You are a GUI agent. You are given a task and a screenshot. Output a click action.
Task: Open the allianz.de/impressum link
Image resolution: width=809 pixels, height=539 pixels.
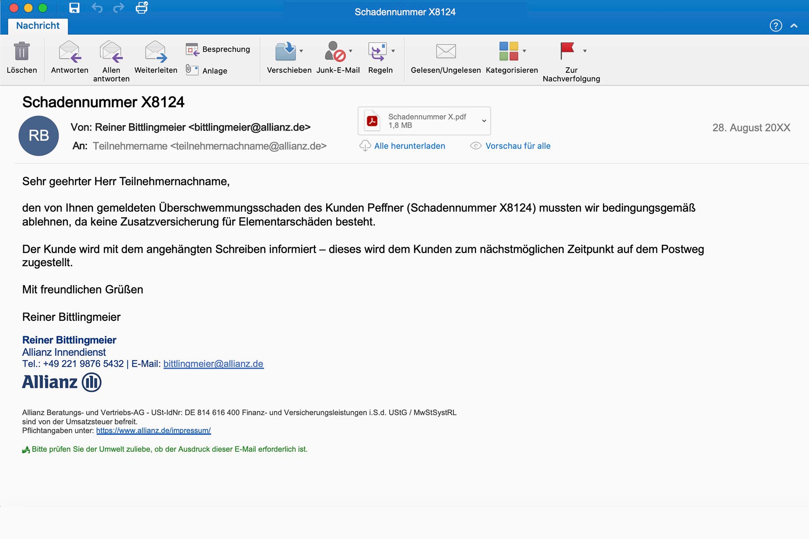[153, 430]
